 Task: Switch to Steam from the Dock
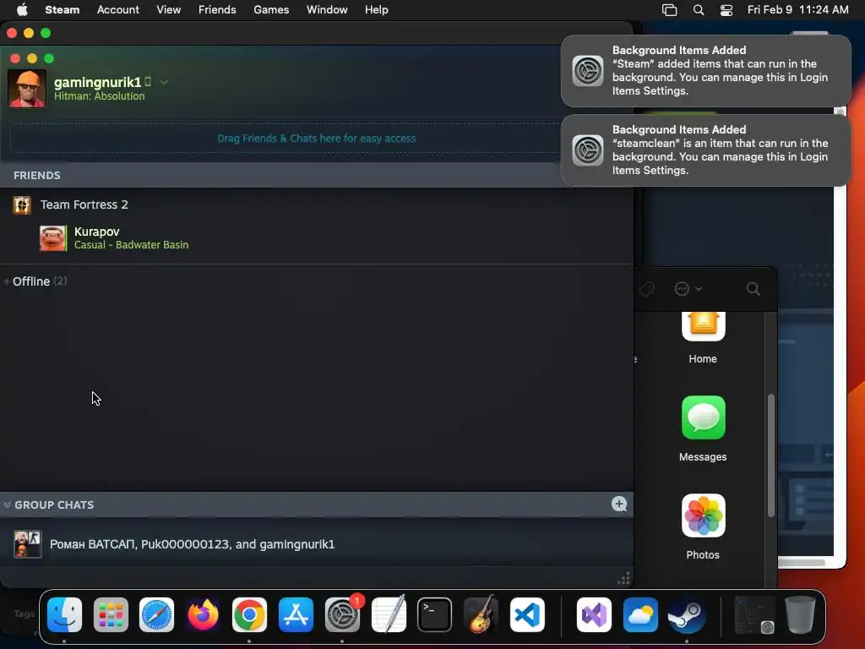click(687, 615)
